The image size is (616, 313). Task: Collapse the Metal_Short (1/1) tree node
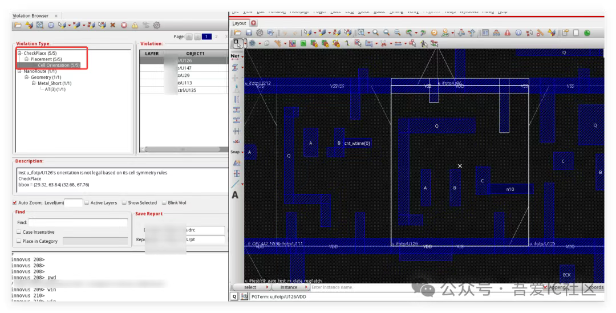tap(34, 83)
